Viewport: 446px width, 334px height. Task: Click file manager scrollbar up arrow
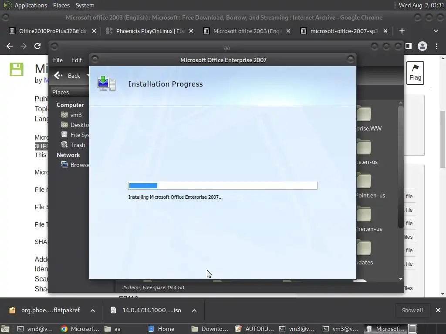tap(401, 103)
